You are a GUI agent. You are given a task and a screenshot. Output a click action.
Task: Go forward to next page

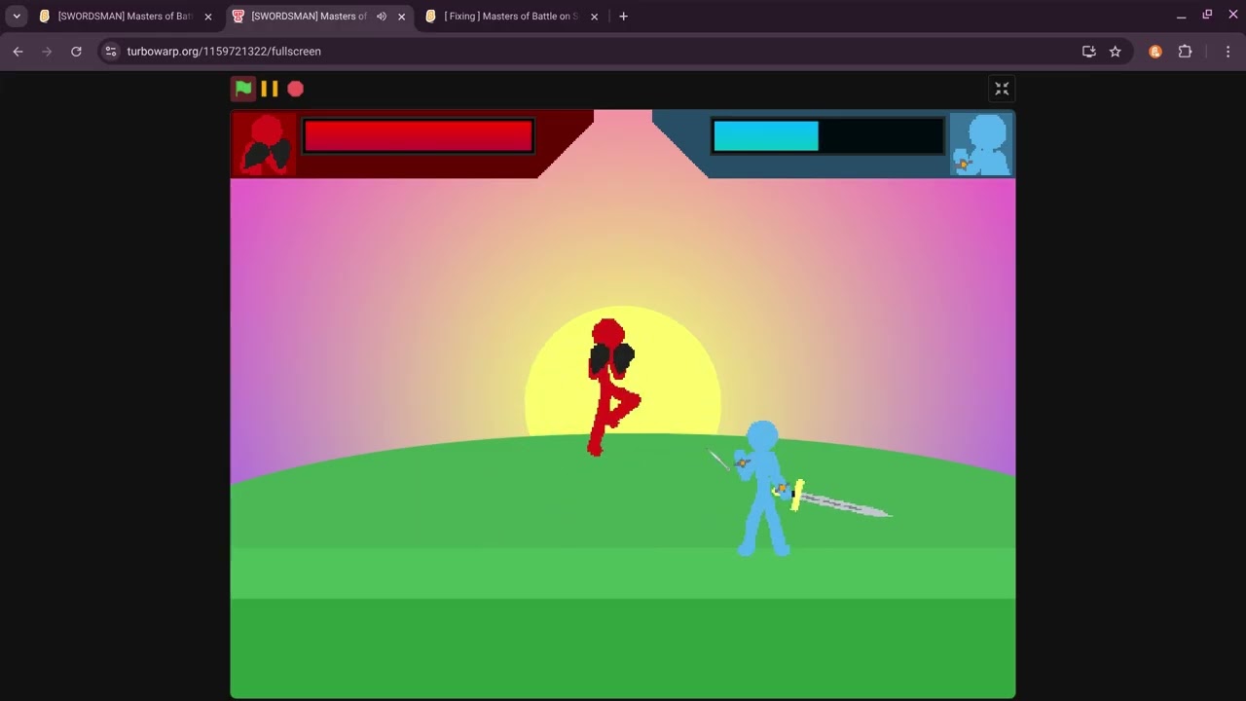coord(47,52)
